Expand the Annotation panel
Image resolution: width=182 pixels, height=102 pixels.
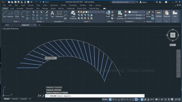[x=59, y=22]
